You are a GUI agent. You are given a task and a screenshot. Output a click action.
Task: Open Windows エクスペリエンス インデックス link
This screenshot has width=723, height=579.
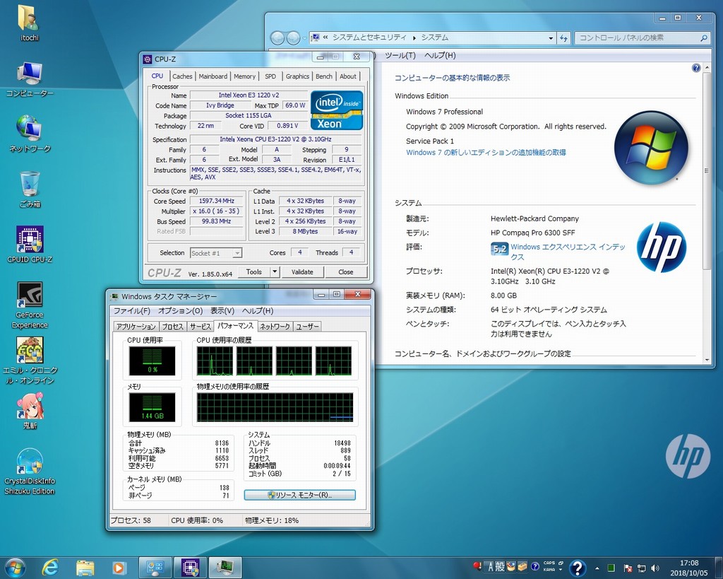568,252
